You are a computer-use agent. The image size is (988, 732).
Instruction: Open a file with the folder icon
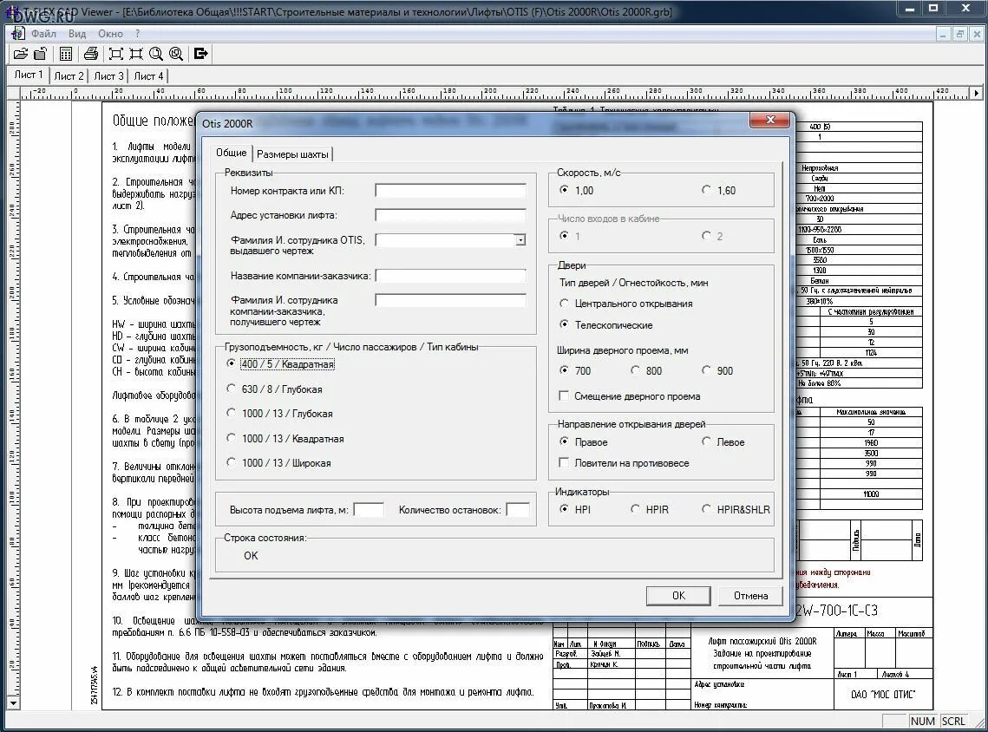pos(20,54)
